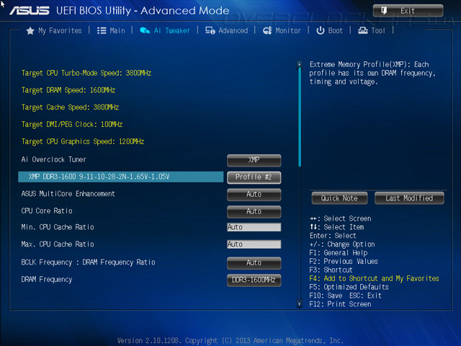Select ASUS MultiCore Enhancement label
The height and width of the screenshot is (346, 461).
pyautogui.click(x=68, y=194)
